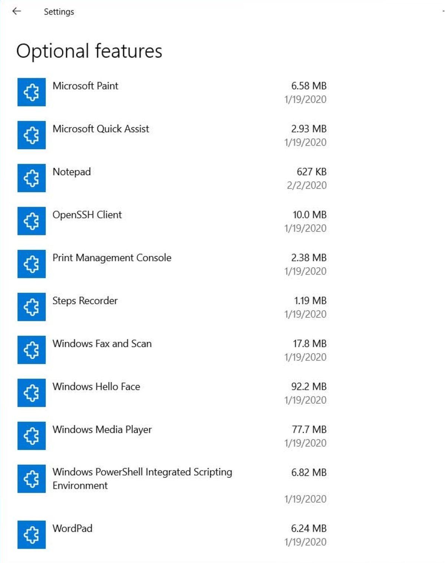Click the Optional features page title
This screenshot has height=563, width=445.
point(90,51)
